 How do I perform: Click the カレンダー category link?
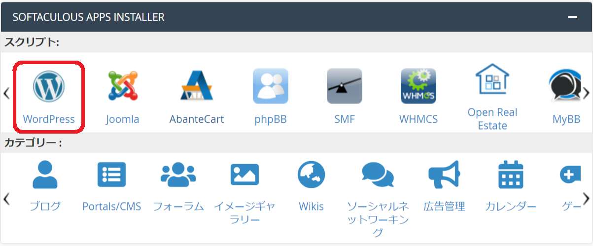(510, 207)
